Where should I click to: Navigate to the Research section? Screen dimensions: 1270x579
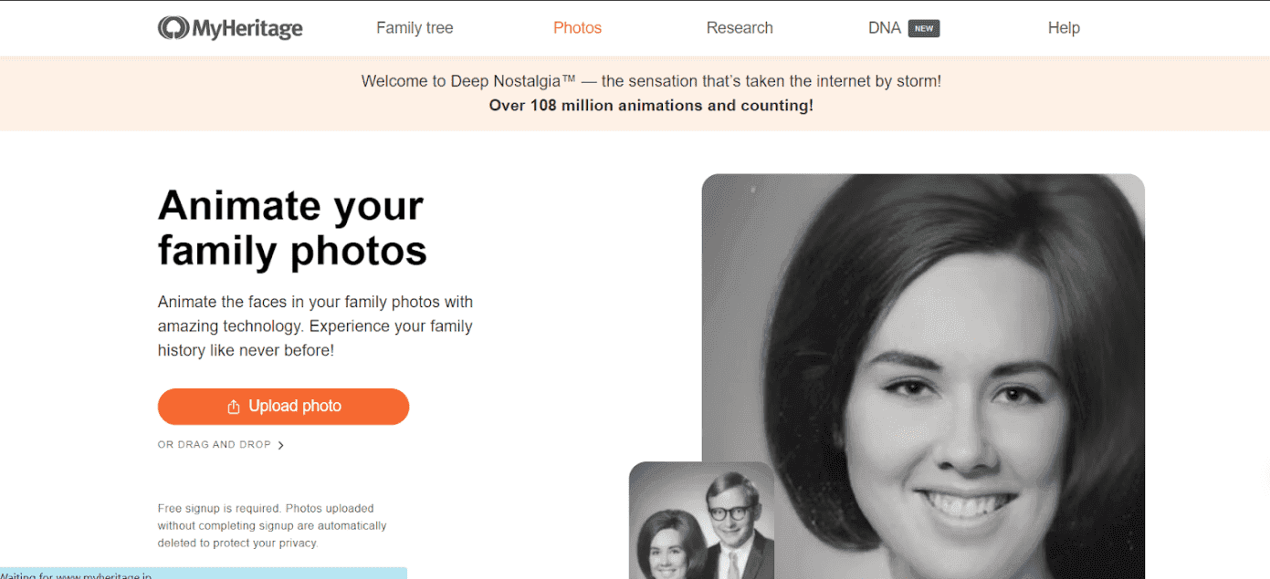(740, 27)
